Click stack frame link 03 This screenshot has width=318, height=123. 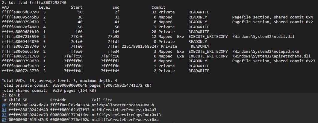tap(4, 119)
